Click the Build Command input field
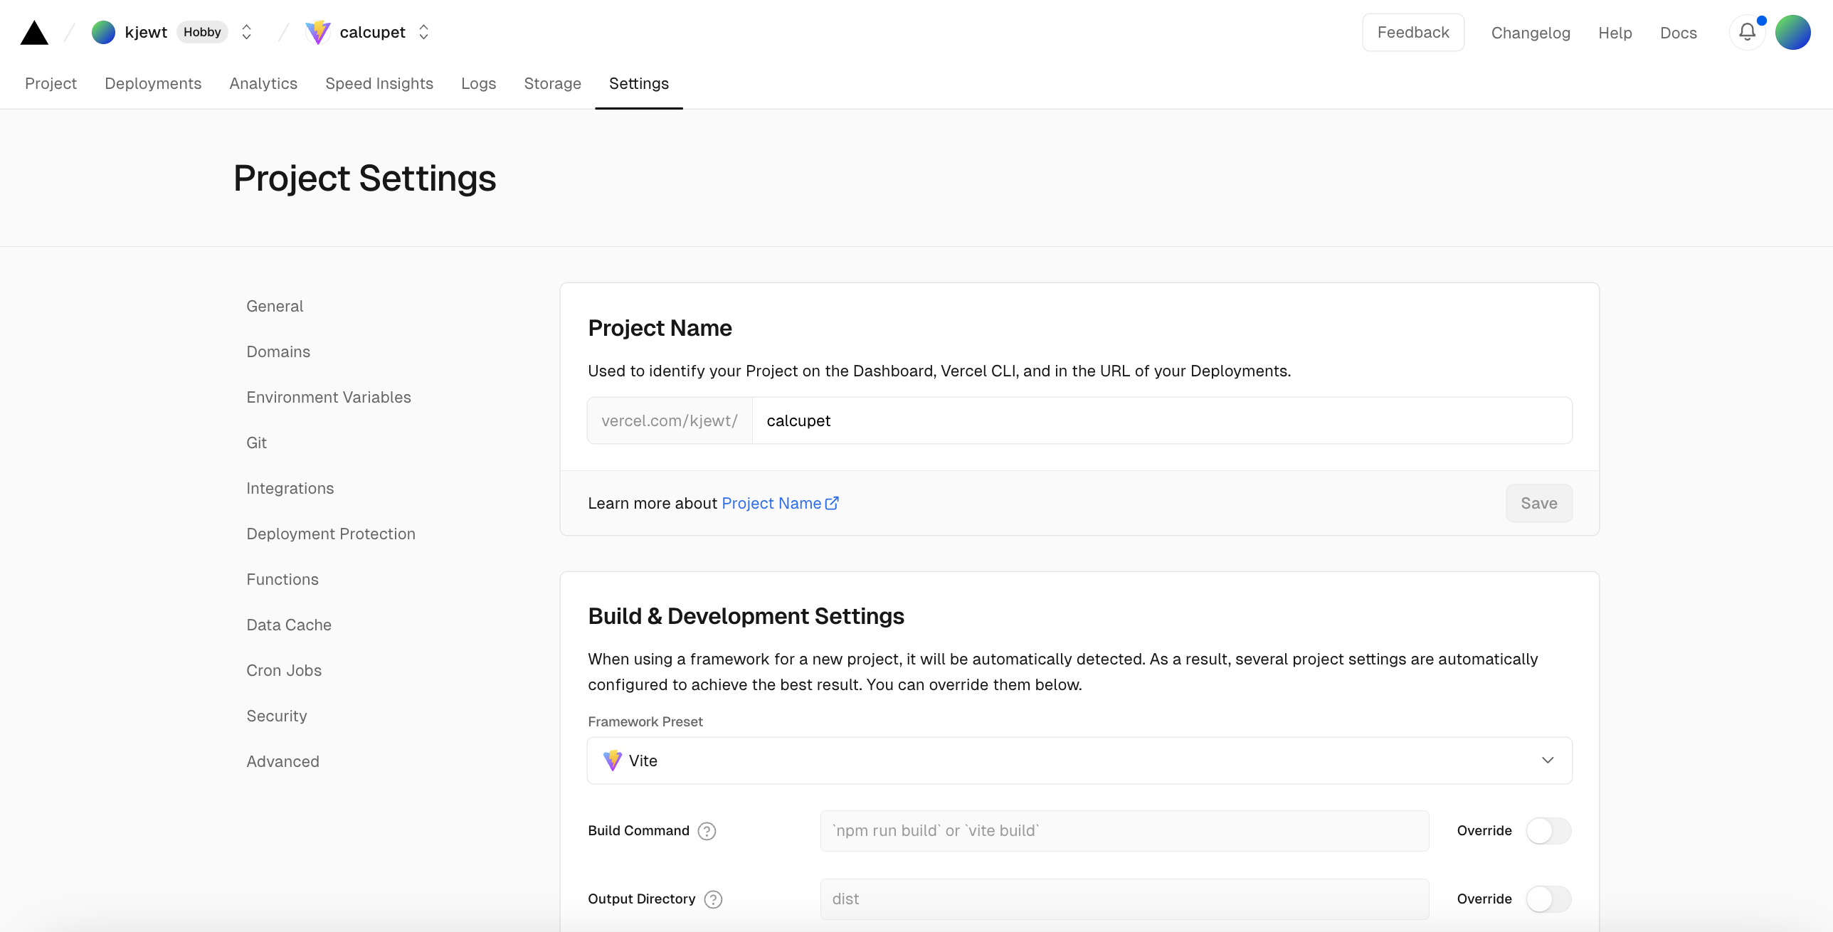Screen dimensions: 1833x932 [x=1124, y=831]
